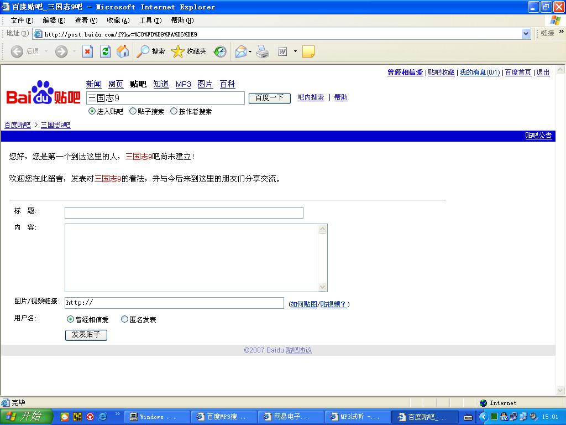Open the 查看(V) menu
The image size is (566, 425).
coord(86,20)
